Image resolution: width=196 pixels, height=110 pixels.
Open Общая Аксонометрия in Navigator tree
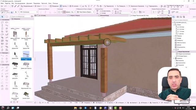pos(184,54)
